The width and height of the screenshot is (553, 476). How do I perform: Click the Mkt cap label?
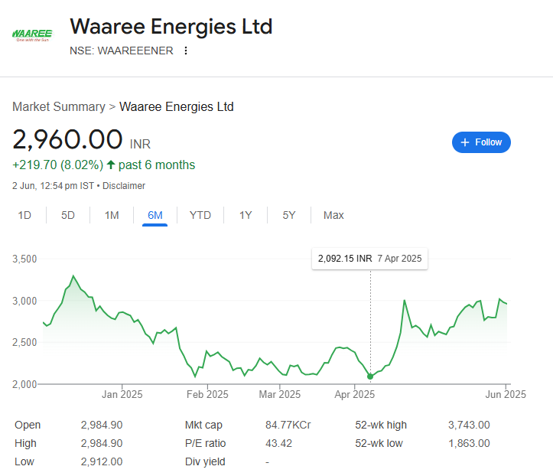203,425
